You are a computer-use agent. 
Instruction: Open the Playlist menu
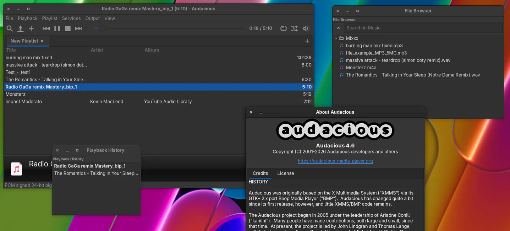pyautogui.click(x=50, y=18)
